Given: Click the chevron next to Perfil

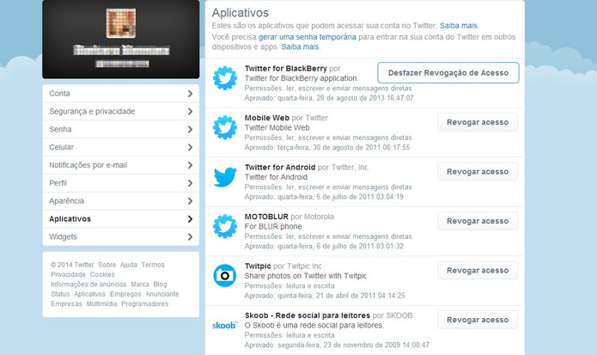Looking at the screenshot, I should coord(190,183).
